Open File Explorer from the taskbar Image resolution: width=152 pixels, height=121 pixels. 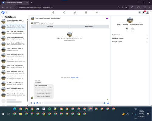[x=20, y=114]
